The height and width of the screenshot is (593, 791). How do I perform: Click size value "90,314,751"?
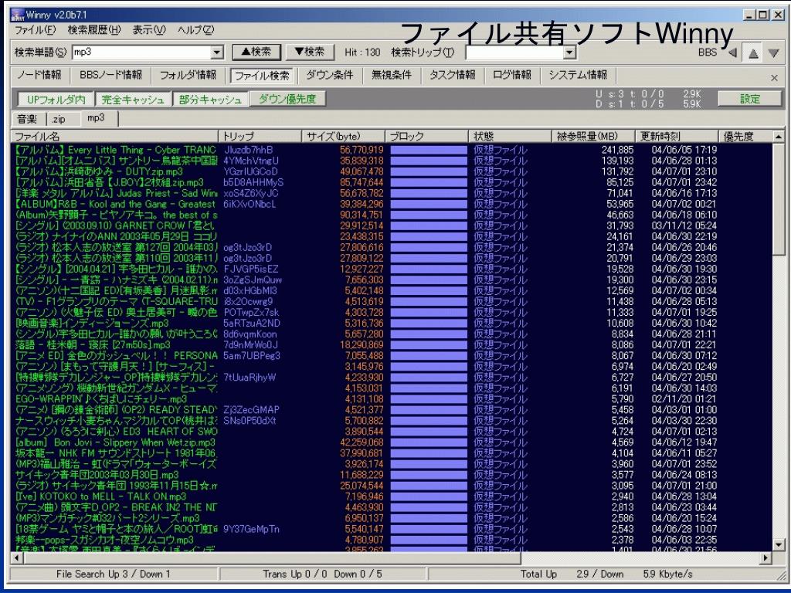tap(362, 215)
